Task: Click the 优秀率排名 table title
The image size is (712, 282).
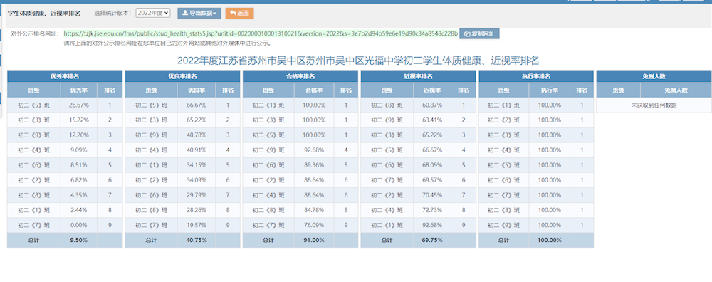Action: coord(65,76)
